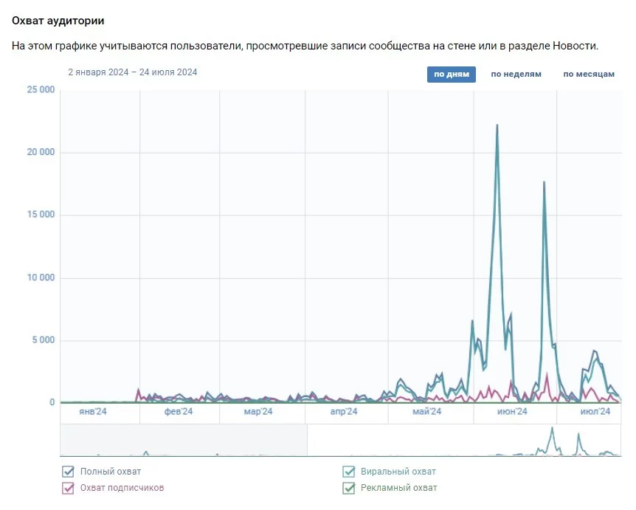Image resolution: width=636 pixels, height=510 pixels.
Task: Show statistics по месяцам
Action: click(588, 75)
